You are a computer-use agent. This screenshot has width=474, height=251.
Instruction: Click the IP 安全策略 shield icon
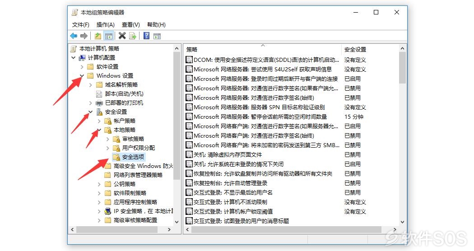108,211
